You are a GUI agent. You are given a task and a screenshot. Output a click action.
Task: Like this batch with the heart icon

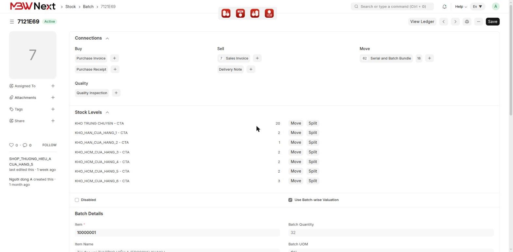pos(11,145)
